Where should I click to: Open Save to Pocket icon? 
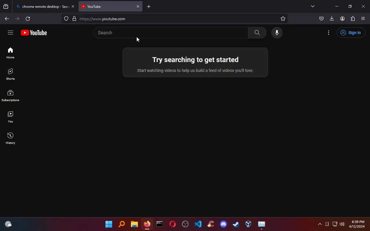click(321, 19)
